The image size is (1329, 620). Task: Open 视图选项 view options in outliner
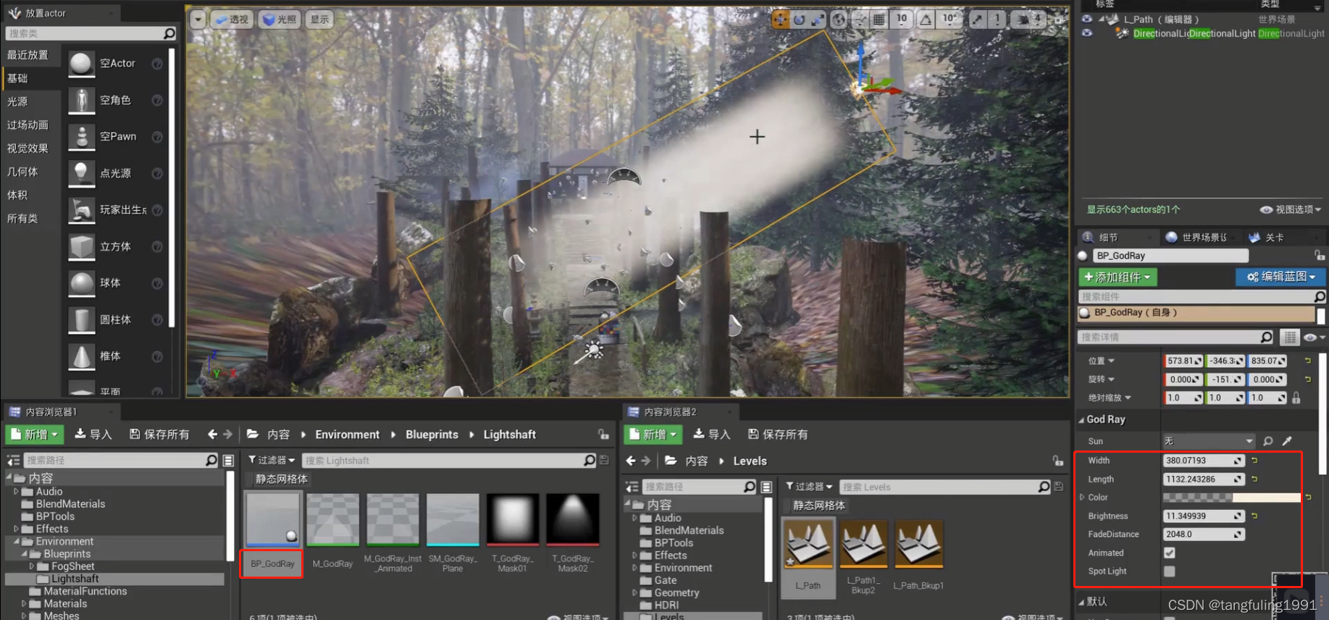click(x=1291, y=210)
